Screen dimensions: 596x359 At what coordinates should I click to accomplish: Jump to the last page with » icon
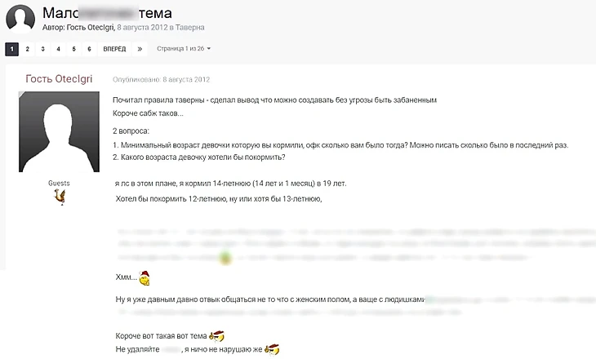click(140, 49)
